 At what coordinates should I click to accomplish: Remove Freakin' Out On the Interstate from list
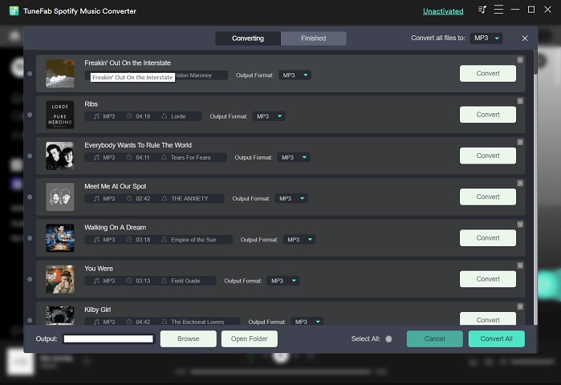point(520,60)
